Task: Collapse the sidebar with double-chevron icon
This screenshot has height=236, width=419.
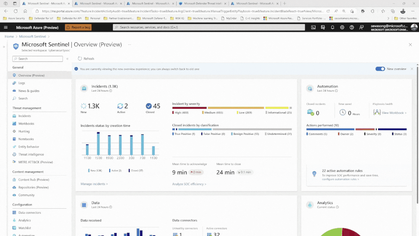Action: pos(68,59)
